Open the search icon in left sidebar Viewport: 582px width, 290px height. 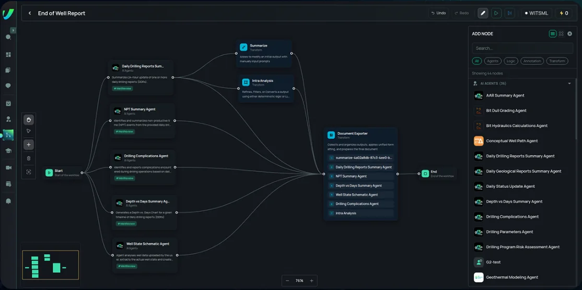[8, 38]
